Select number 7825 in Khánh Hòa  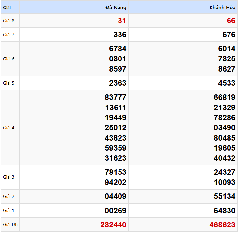coord(227,59)
